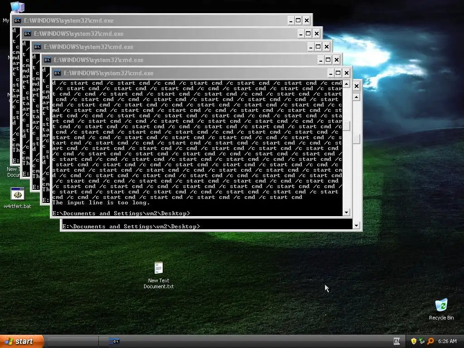Maximize the second-from-back cmd.exe window
This screenshot has height=348, width=464.
coord(308,34)
